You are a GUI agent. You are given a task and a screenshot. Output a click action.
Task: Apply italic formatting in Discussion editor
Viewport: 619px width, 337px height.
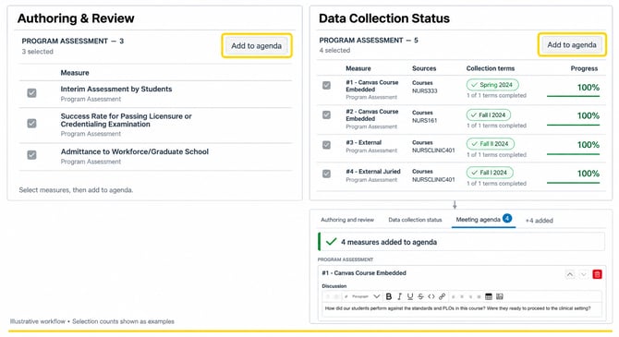point(399,296)
